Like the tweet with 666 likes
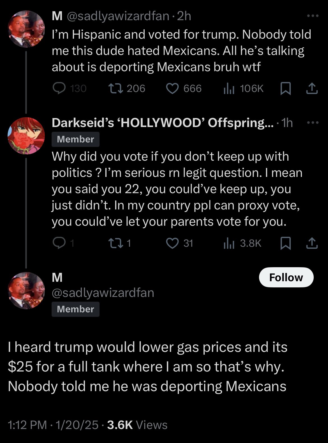The width and height of the screenshot is (328, 443). pos(172,89)
